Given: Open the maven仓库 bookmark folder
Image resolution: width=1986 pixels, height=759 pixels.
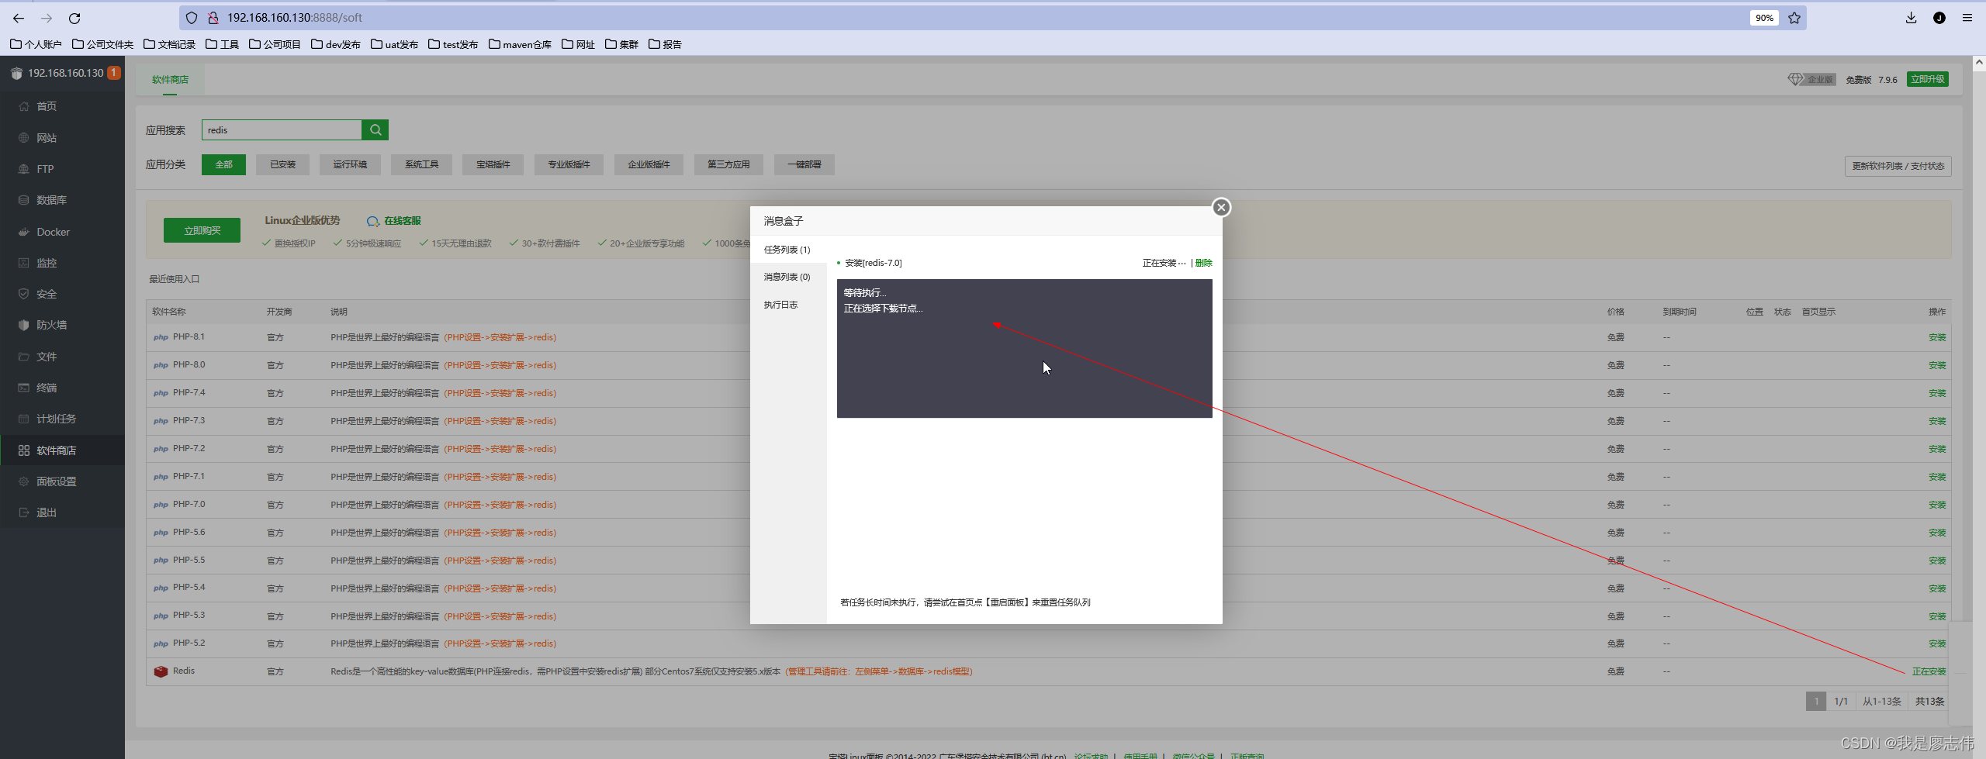Looking at the screenshot, I should coord(520,44).
